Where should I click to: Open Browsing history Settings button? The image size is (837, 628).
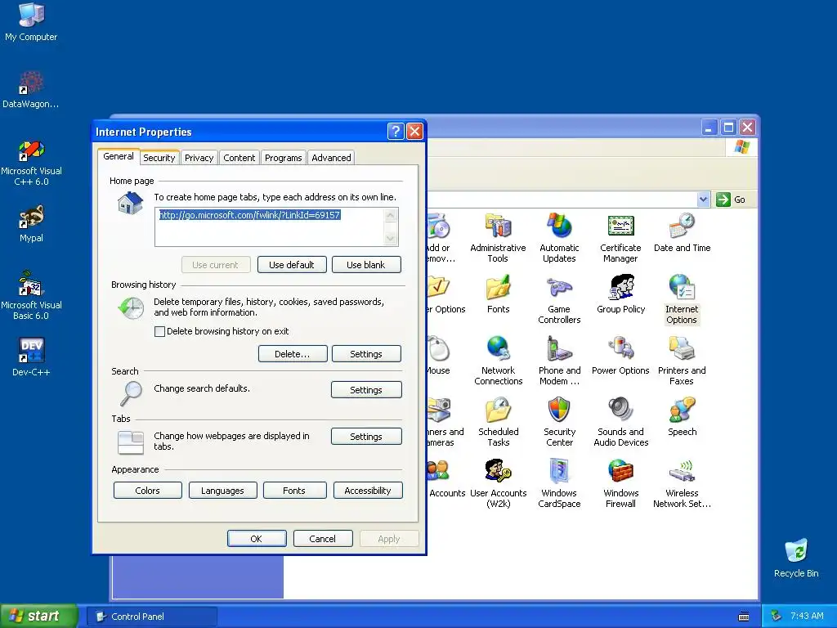[366, 354]
